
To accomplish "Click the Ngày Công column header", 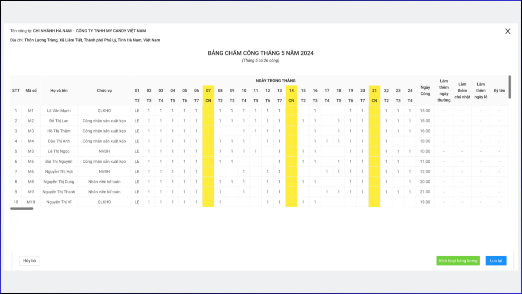I will (425, 91).
